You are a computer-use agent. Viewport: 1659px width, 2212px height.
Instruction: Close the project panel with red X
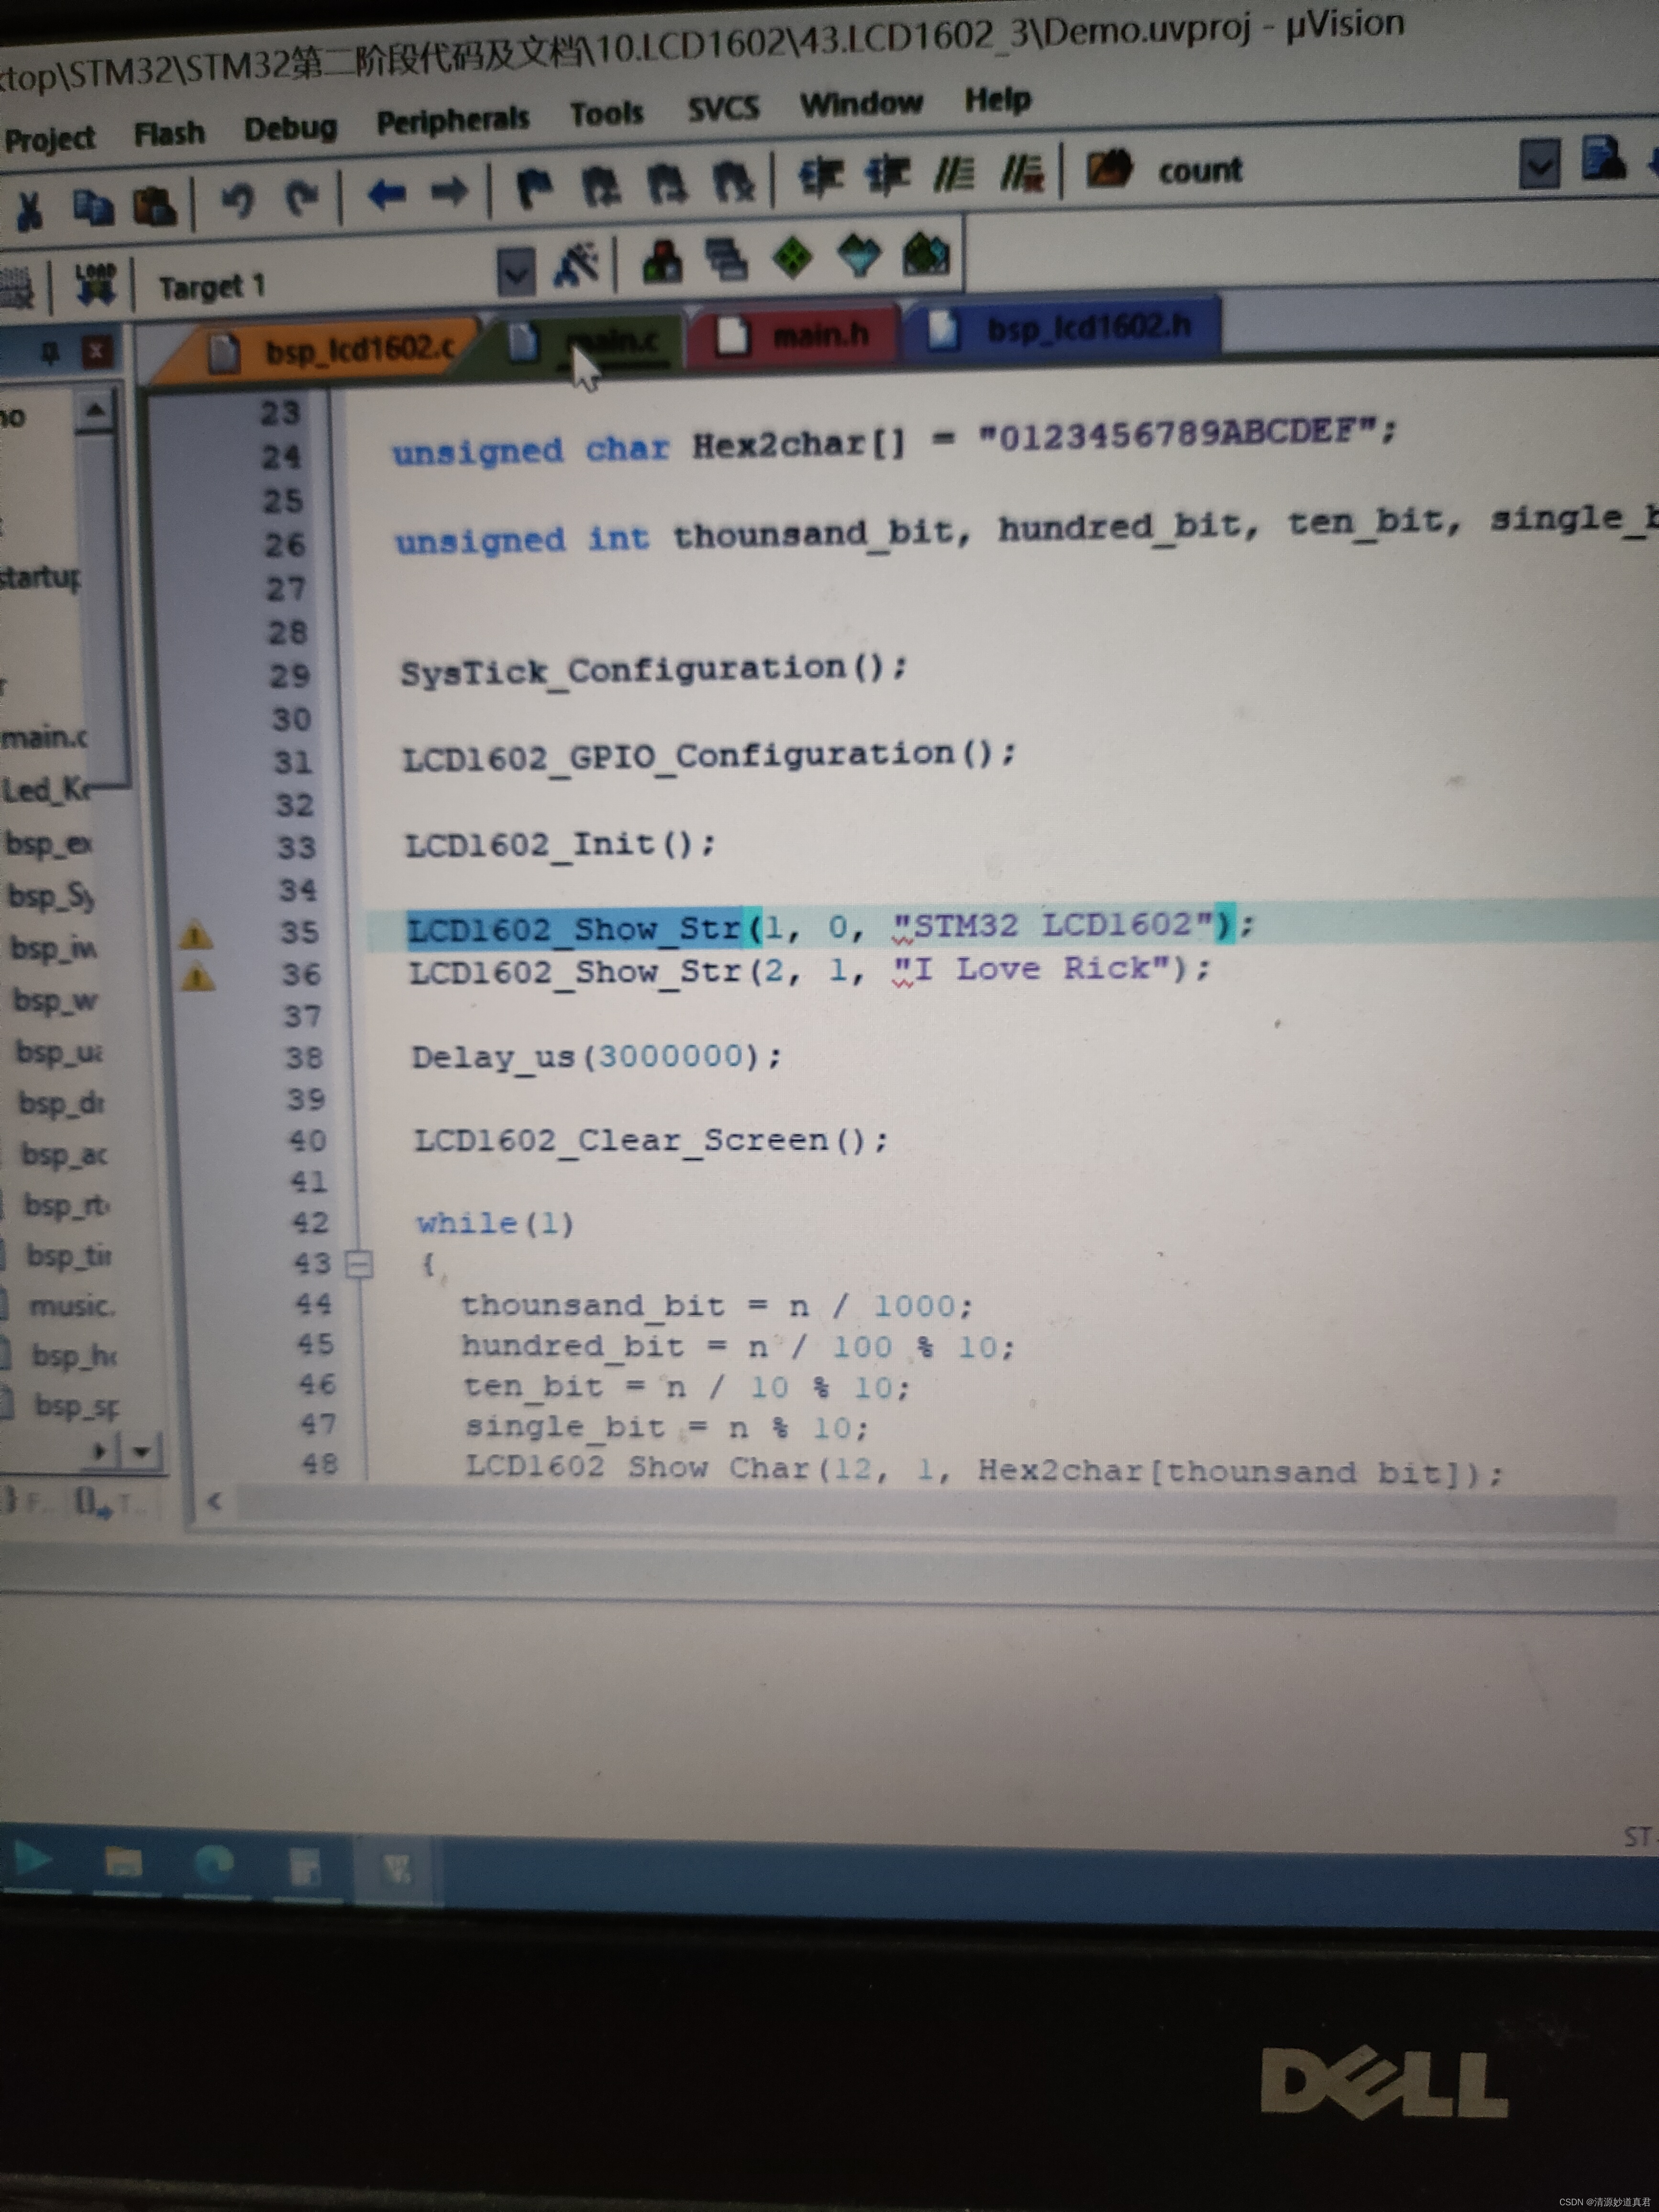click(x=97, y=351)
